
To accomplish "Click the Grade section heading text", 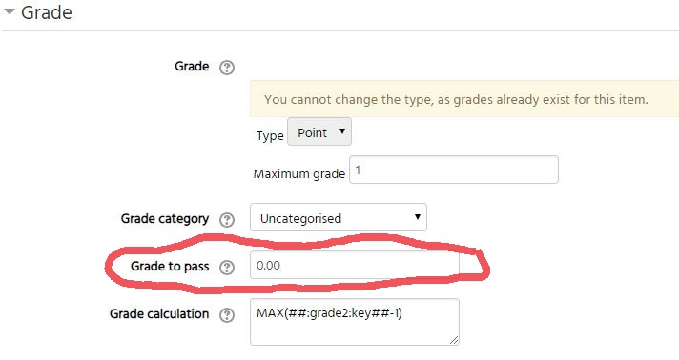I will (x=47, y=12).
